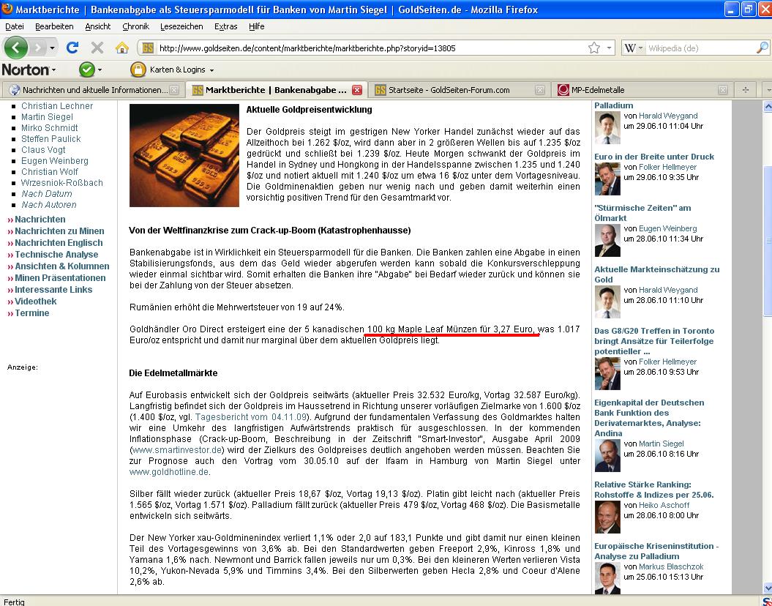The width and height of the screenshot is (772, 606).
Task: Open "Stürmische Zeiten" am Ölmarkt article
Action: pos(642,213)
